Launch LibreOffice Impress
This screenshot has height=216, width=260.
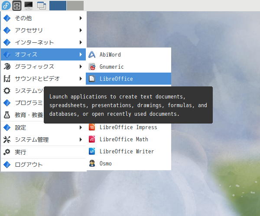pyautogui.click(x=129, y=127)
